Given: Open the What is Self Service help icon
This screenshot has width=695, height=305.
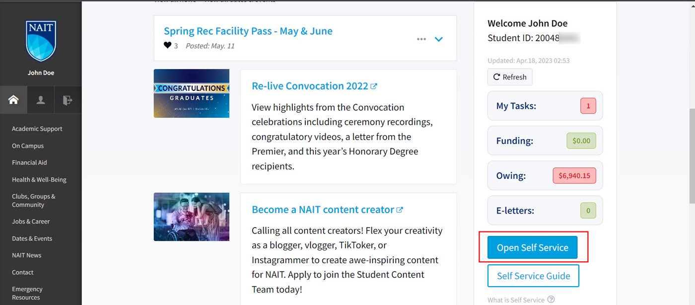Looking at the screenshot, I should coord(551,300).
